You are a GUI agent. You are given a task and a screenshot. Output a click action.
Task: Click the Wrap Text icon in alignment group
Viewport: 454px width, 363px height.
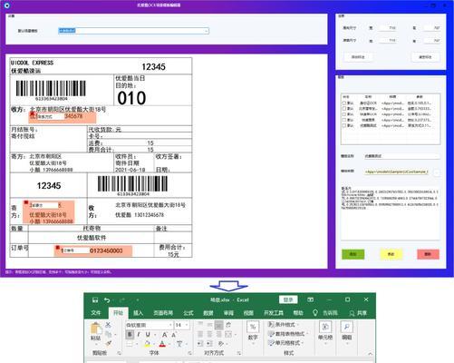coord(228,325)
